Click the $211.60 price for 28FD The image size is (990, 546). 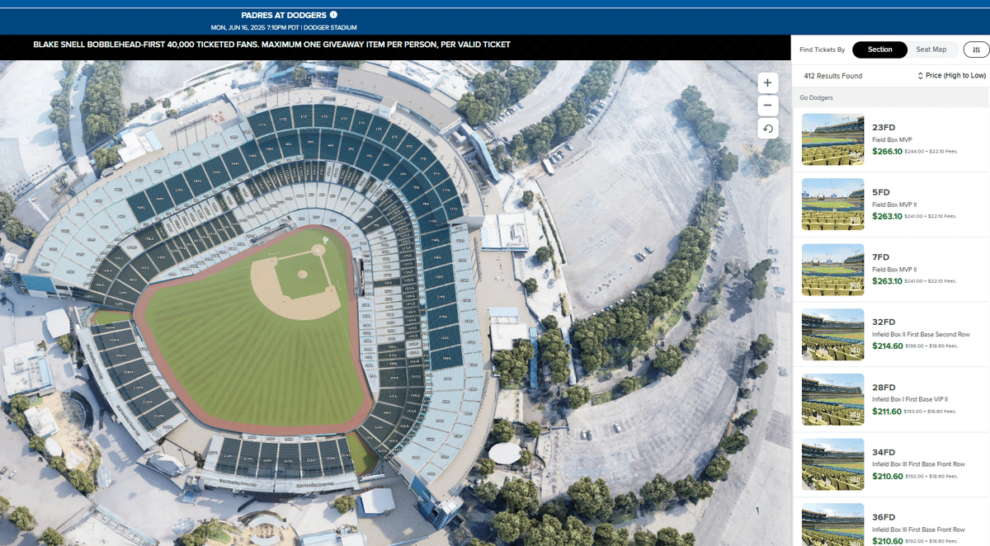(x=887, y=411)
